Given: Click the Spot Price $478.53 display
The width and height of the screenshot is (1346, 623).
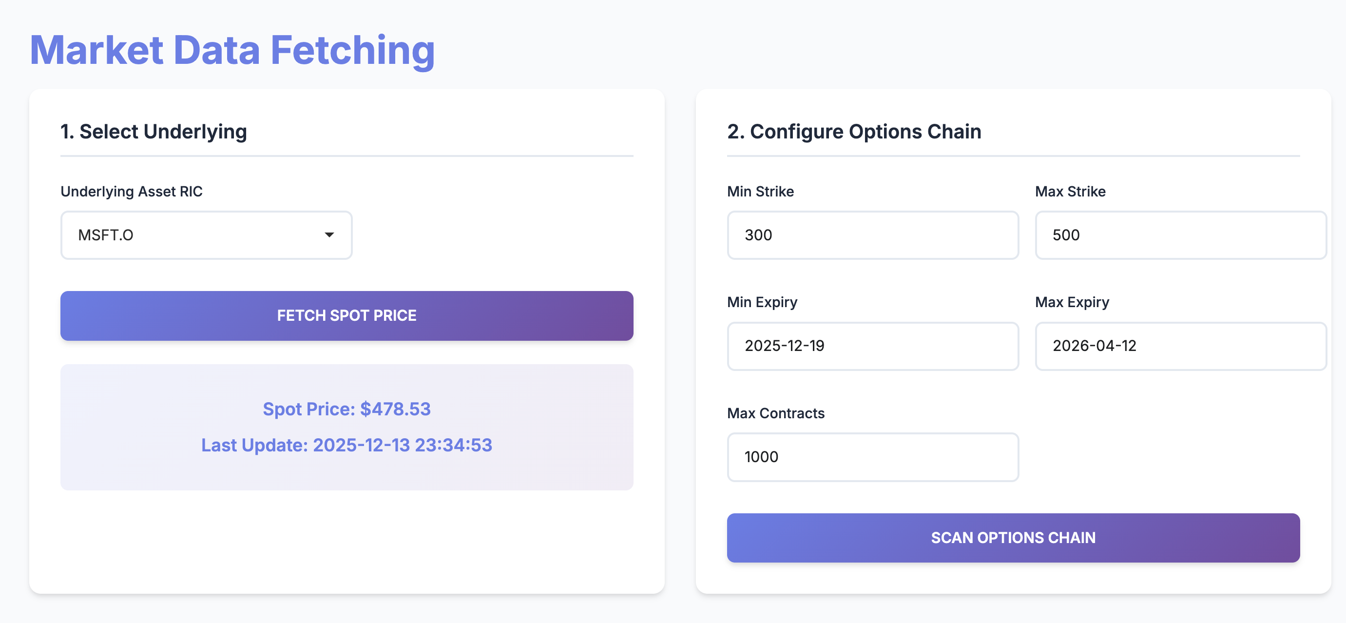Looking at the screenshot, I should tap(346, 409).
